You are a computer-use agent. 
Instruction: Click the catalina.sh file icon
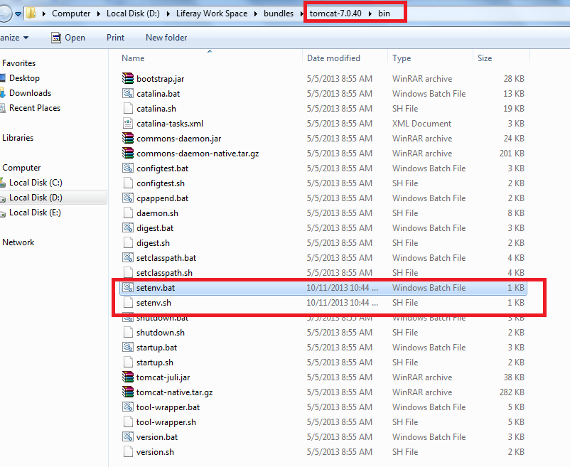128,108
